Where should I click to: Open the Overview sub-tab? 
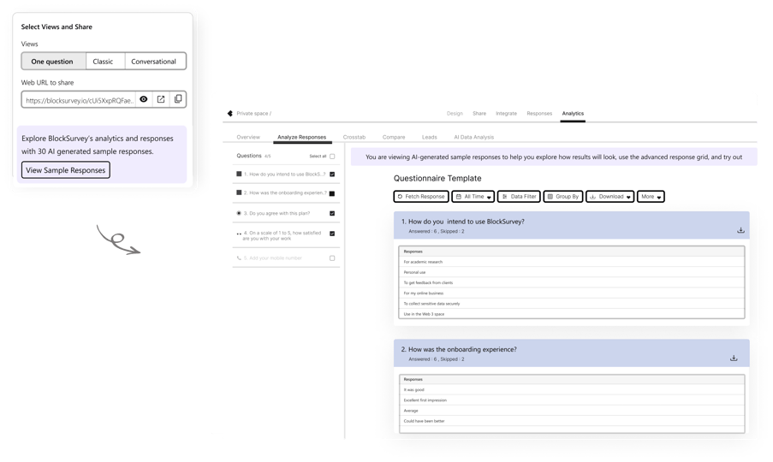point(248,137)
